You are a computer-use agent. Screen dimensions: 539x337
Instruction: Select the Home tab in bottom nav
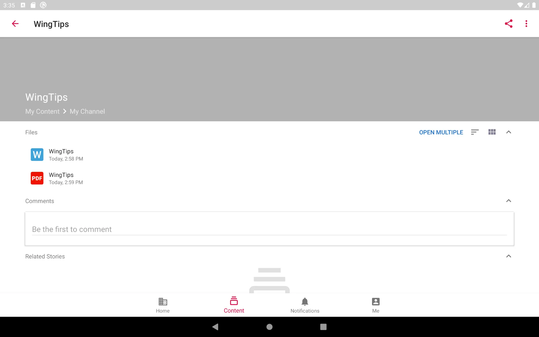pyautogui.click(x=163, y=305)
